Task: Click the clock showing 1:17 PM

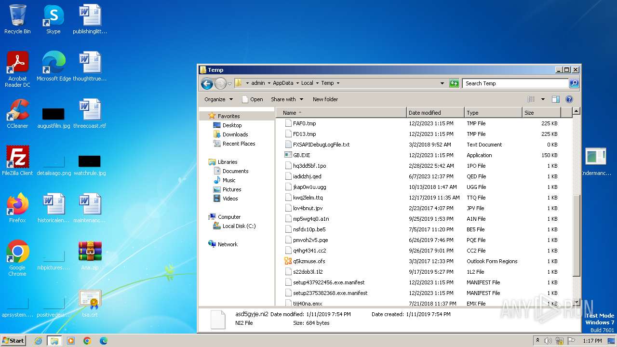Action: (592, 341)
